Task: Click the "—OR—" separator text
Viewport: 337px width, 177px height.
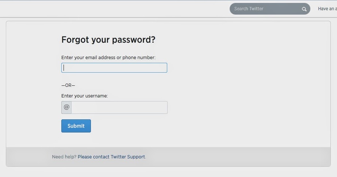Action: pos(68,85)
